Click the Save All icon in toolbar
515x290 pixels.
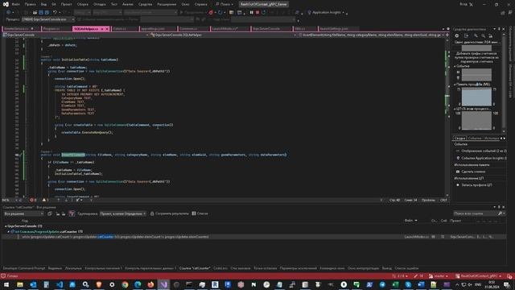(x=47, y=13)
